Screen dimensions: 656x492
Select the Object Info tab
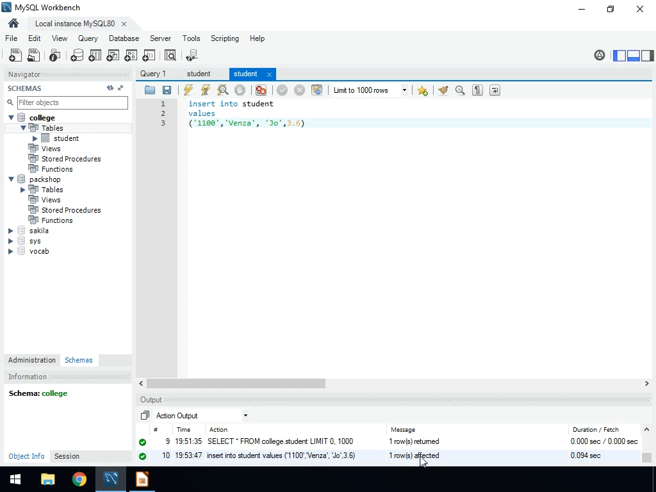[x=26, y=456]
